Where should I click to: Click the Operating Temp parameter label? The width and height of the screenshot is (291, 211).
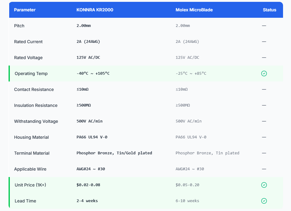point(31,73)
